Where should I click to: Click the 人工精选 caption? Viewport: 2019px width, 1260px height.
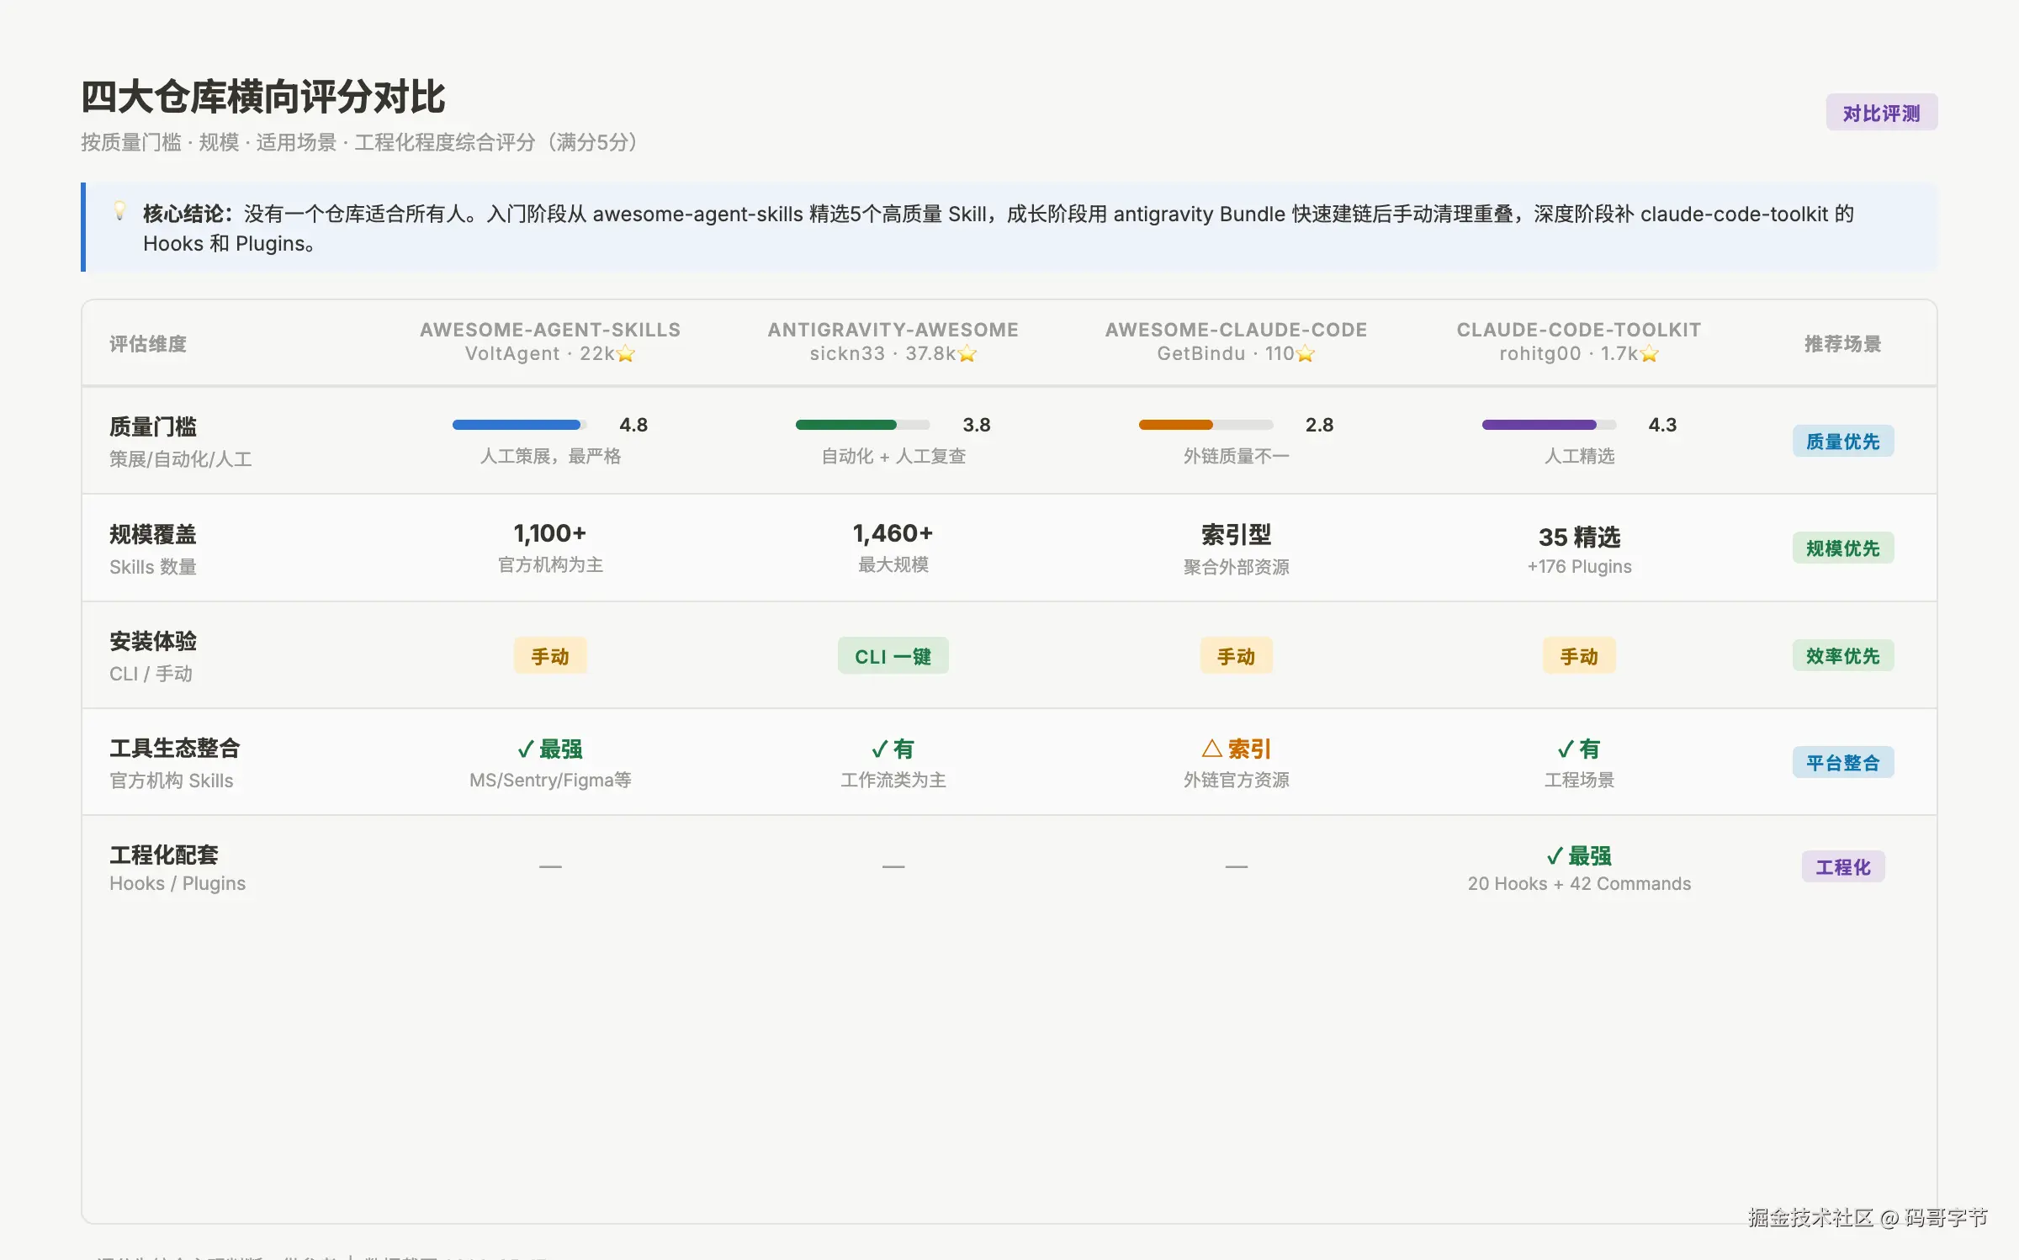pos(1579,457)
